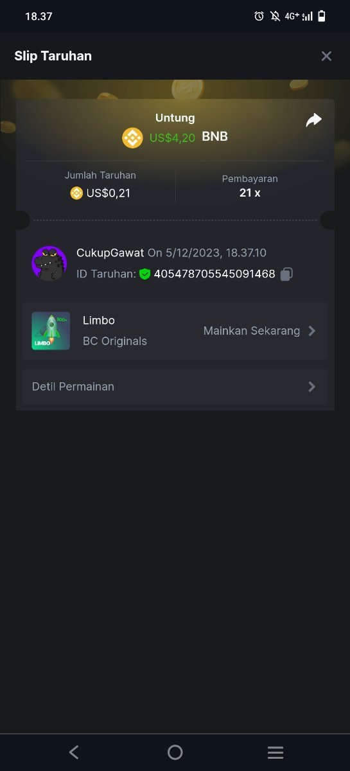Copy the bet ID with copy icon
The width and height of the screenshot is (350, 771).
click(286, 274)
